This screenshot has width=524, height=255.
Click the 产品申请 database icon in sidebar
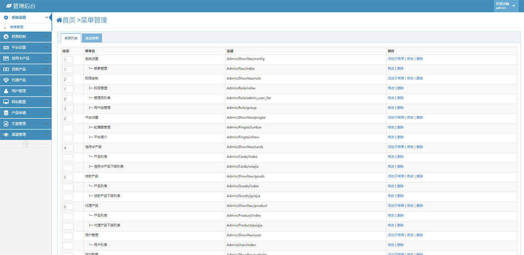click(6, 113)
